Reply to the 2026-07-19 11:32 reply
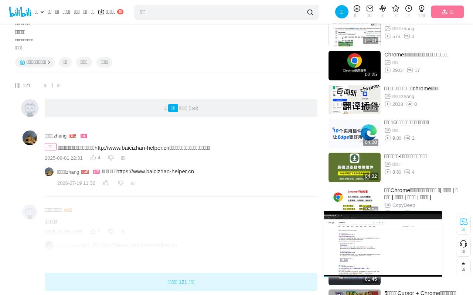 pyautogui.click(x=133, y=183)
